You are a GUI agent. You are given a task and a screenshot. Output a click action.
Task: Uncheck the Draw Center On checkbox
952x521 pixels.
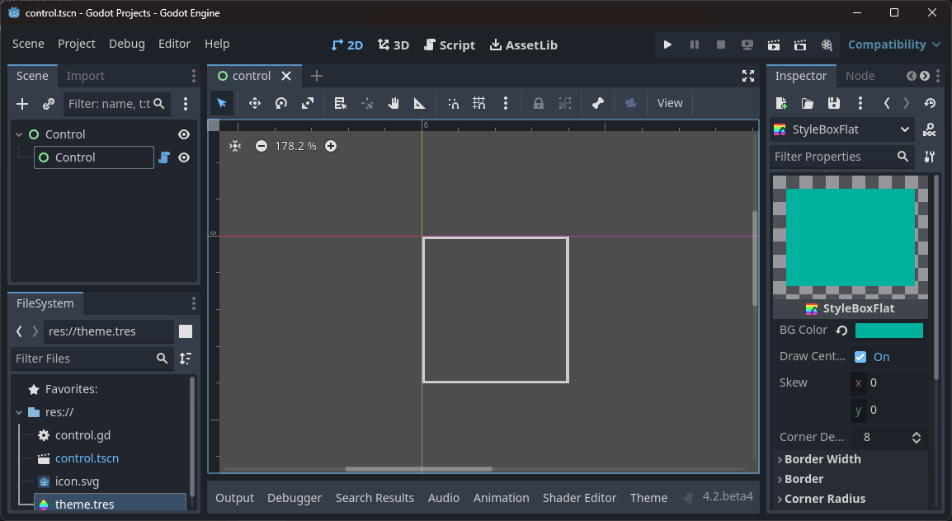(x=860, y=356)
